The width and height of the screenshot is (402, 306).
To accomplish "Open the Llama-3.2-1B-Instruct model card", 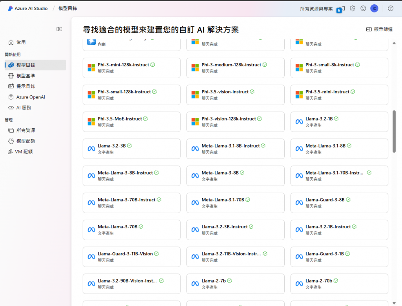I will (x=339, y=230).
